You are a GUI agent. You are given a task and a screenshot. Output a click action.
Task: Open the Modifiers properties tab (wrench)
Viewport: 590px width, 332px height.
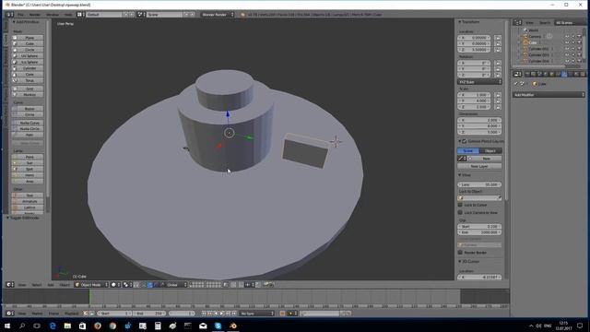click(564, 74)
